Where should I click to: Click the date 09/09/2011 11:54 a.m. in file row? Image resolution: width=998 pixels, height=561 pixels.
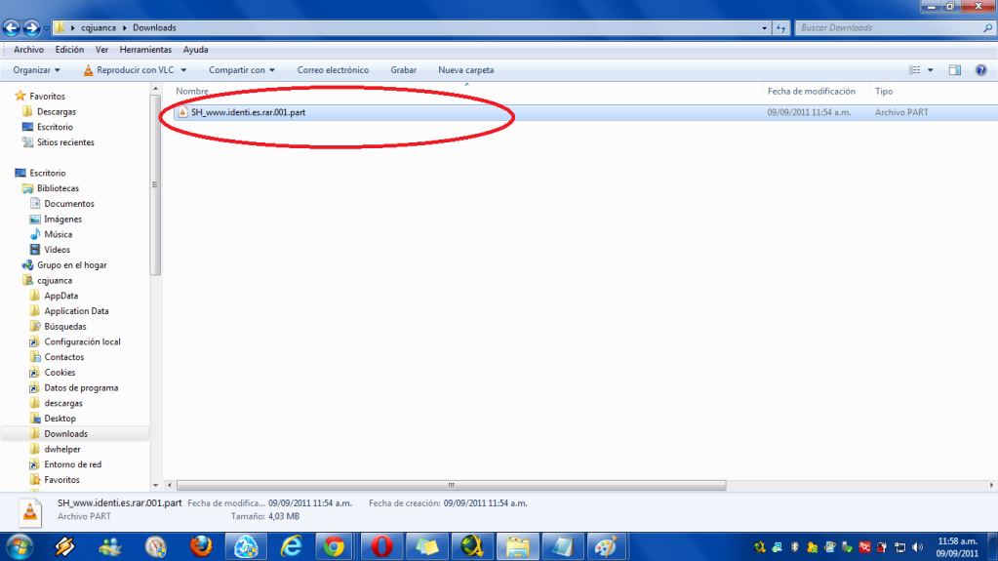click(x=809, y=113)
